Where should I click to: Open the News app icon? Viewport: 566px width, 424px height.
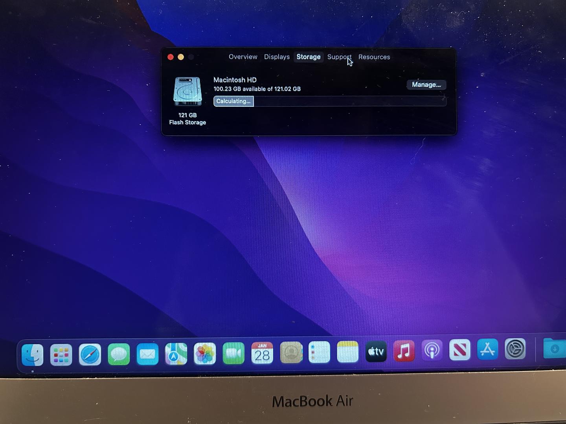(459, 350)
